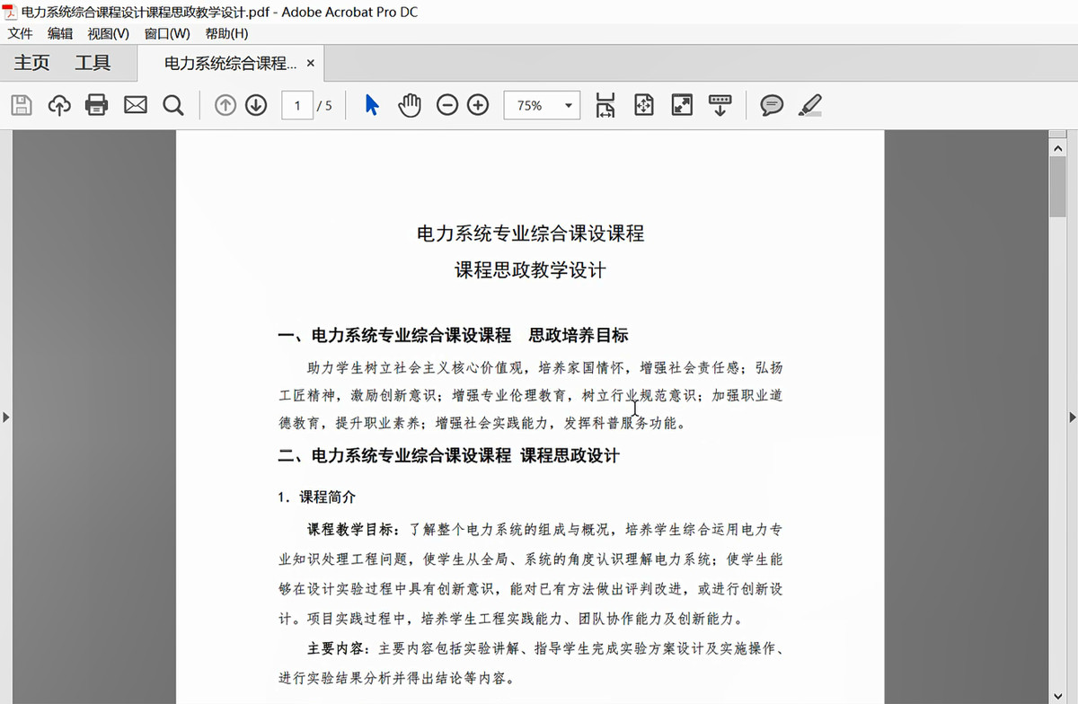Viewport: 1078px width, 704px height.
Task: Select the Hand pan tool
Action: (410, 105)
